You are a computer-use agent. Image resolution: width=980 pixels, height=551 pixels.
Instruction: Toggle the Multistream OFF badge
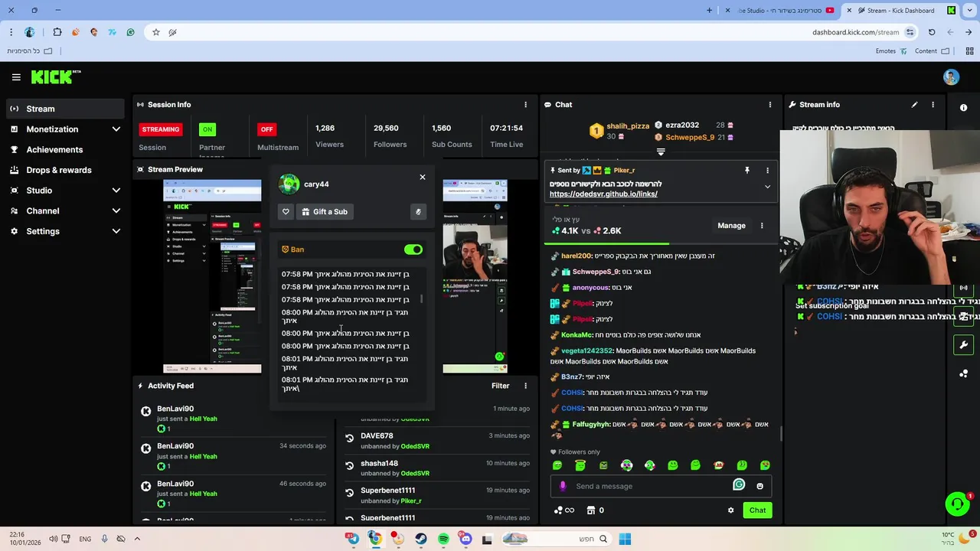(x=266, y=129)
